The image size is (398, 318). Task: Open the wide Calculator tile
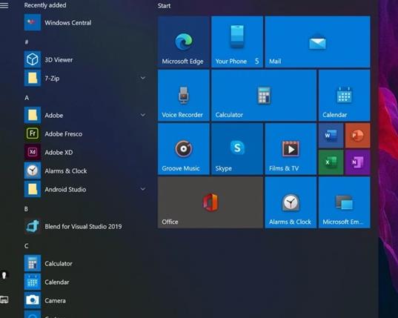264,96
